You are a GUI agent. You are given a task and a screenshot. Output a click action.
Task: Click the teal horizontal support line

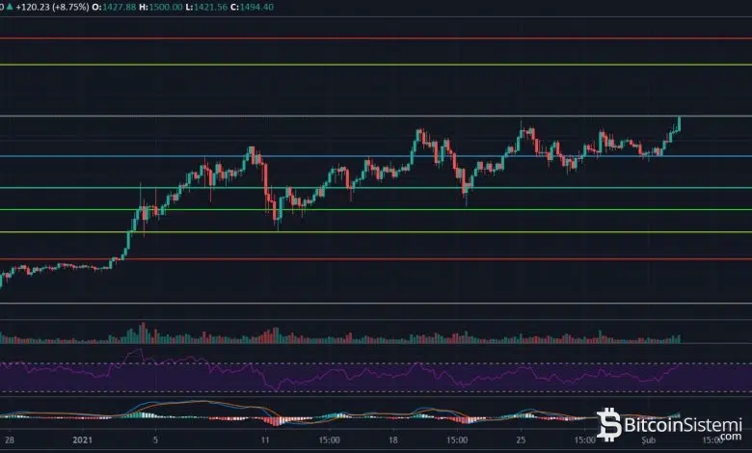coord(376,188)
